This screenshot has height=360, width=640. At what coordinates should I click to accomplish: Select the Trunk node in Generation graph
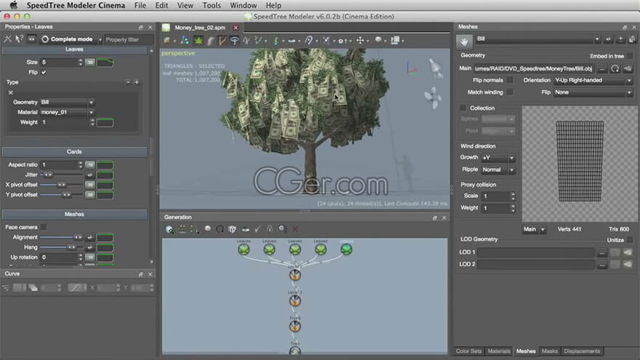coord(295,326)
